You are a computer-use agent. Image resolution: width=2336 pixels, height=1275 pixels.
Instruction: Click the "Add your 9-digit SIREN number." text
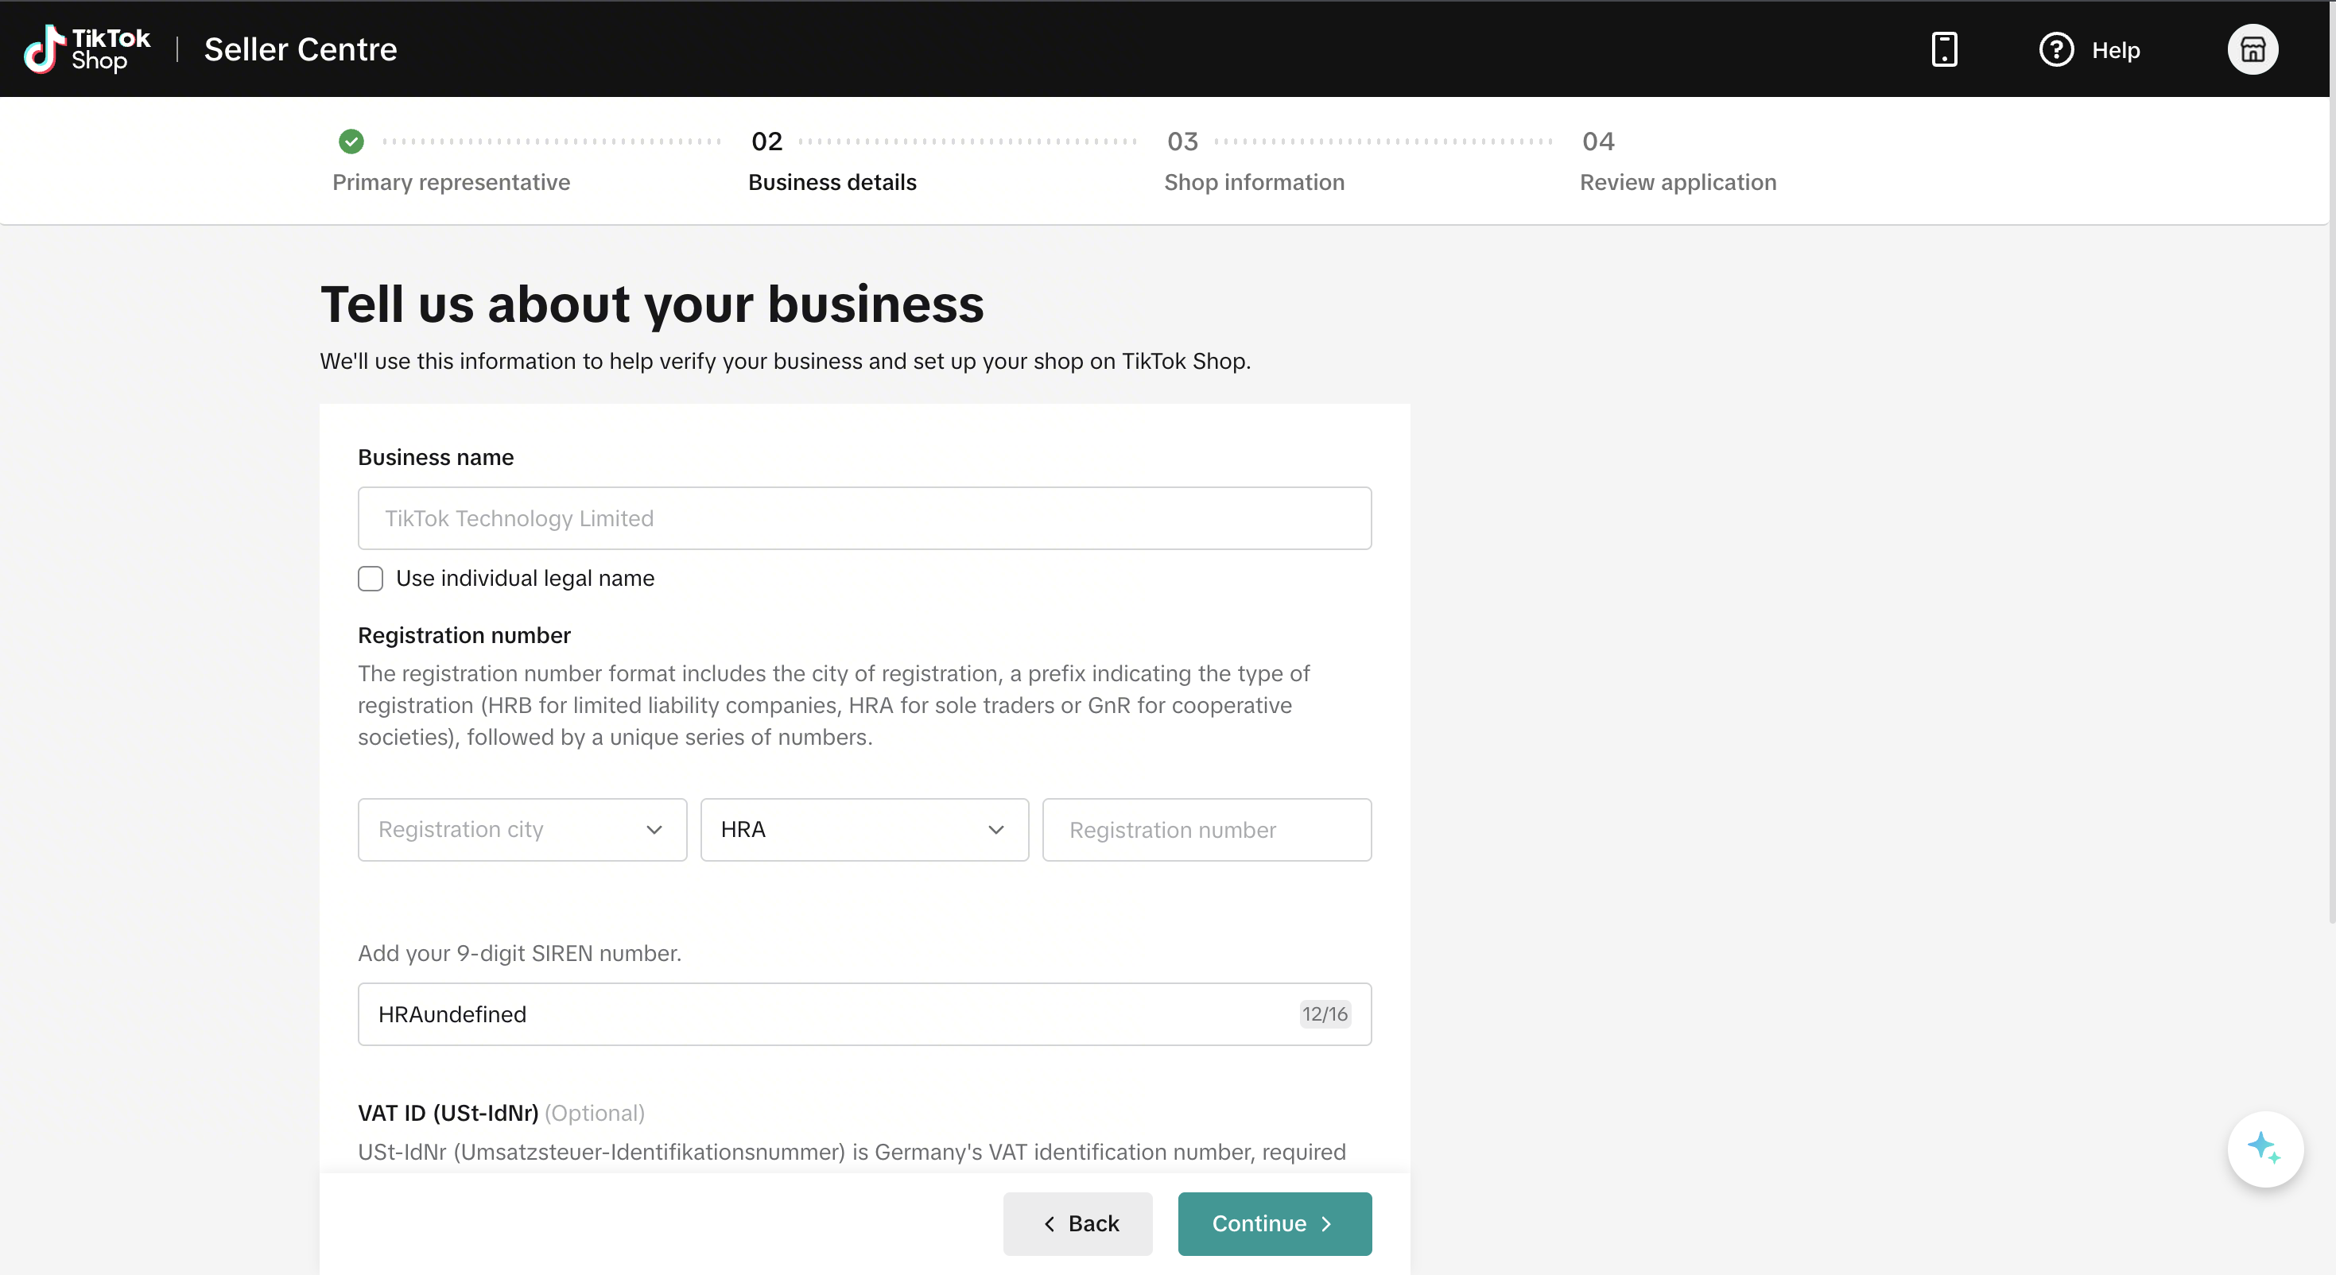pos(520,953)
